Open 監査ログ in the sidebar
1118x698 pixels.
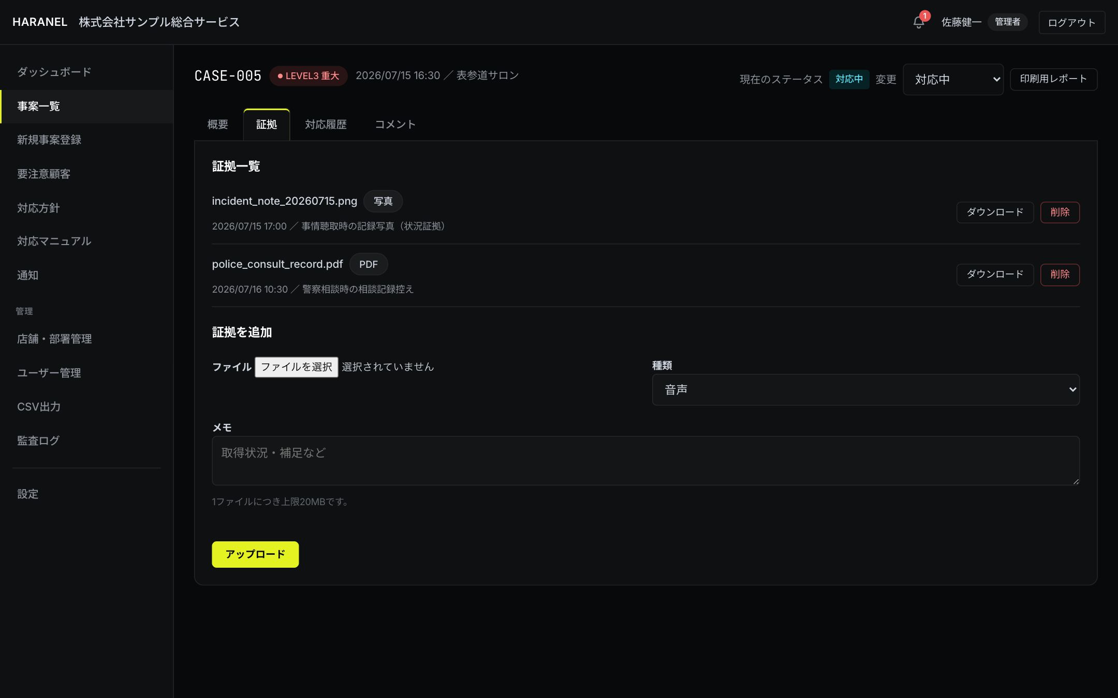tap(86, 441)
